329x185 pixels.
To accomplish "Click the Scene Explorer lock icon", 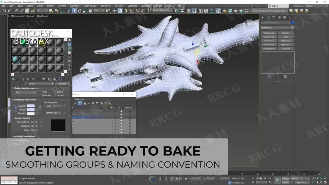I will click(85, 103).
